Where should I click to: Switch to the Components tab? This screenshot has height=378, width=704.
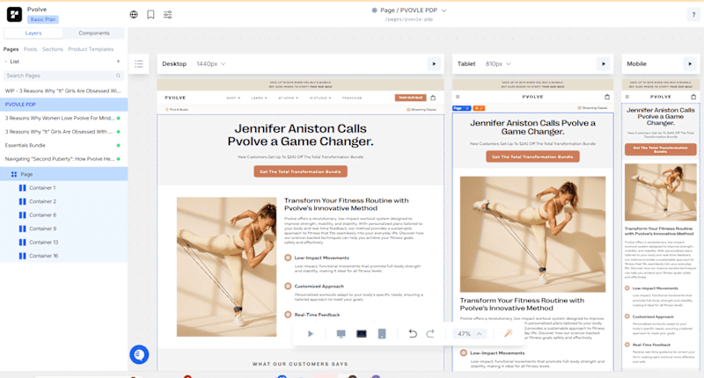[94, 33]
